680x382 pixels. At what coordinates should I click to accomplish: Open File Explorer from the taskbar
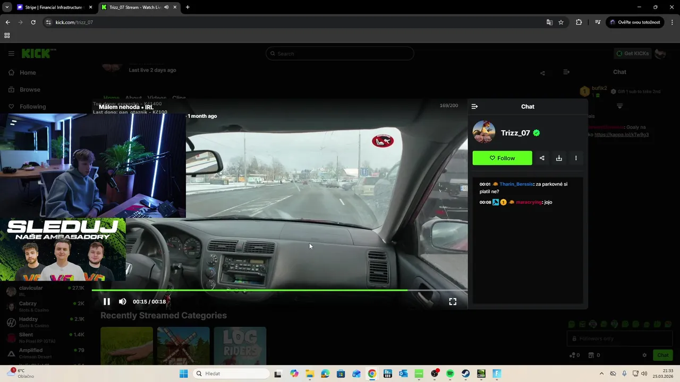310,374
